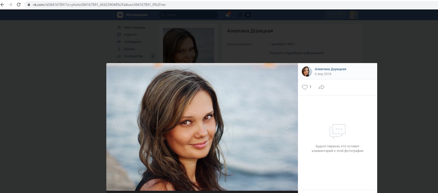The height and width of the screenshot is (193, 438).
Task: Click the Поиск search field
Action: (189, 15)
